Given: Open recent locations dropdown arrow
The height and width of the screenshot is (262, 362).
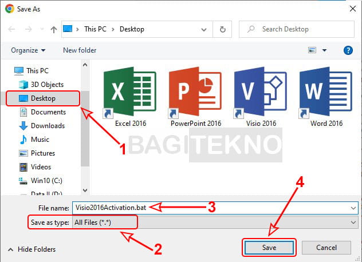Looking at the screenshot, I should 42,29.
